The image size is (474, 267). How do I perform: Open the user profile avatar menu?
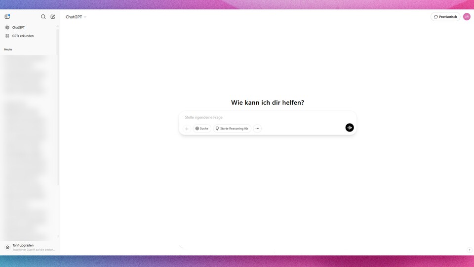(467, 17)
